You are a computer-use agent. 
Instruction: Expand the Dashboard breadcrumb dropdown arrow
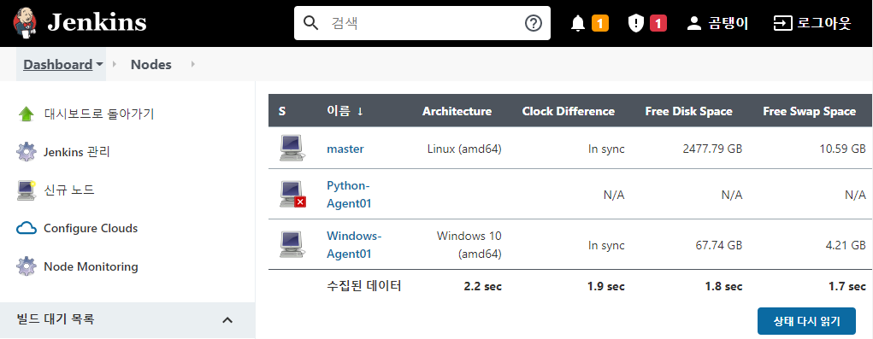[x=100, y=64]
